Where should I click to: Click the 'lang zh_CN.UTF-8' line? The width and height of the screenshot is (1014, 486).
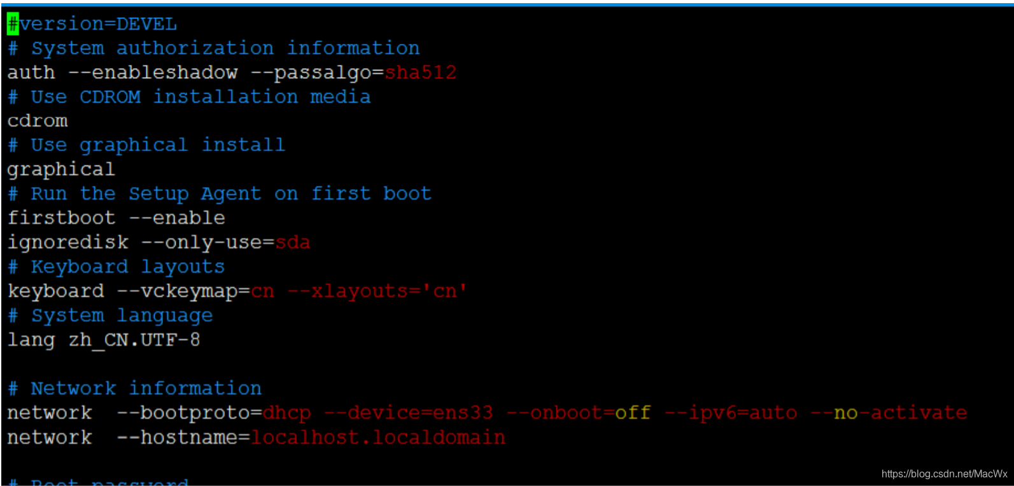(104, 340)
